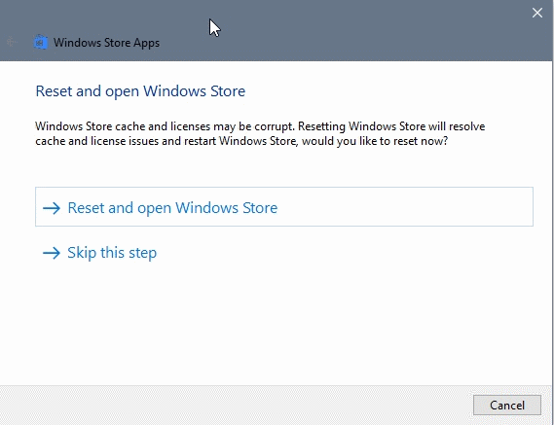Click the 'Reset and open Windows Store' heading
This screenshot has width=554, height=425.
[140, 91]
